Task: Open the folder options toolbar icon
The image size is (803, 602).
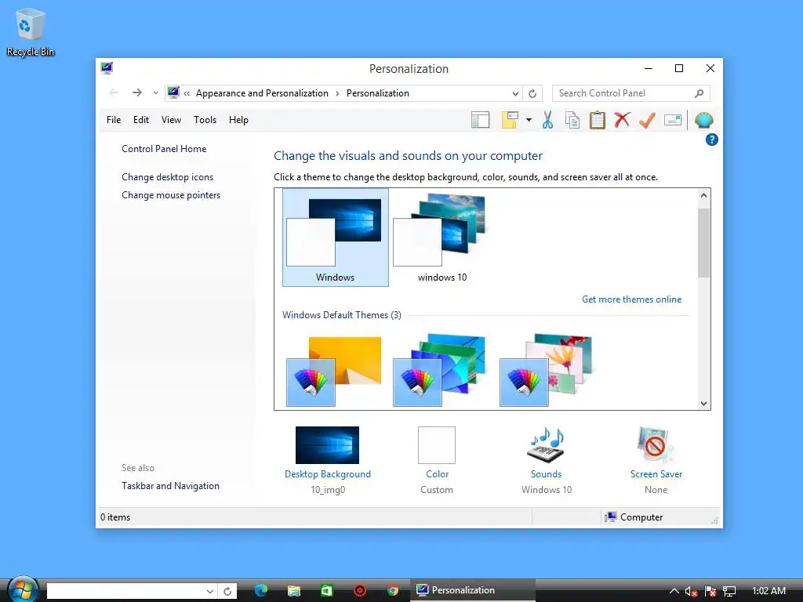Action: (510, 120)
